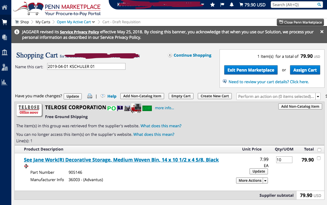
Task: Click the More Actions button
Action: click(250, 181)
